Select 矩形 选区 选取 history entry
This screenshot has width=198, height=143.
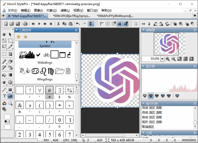[x=152, y=122]
